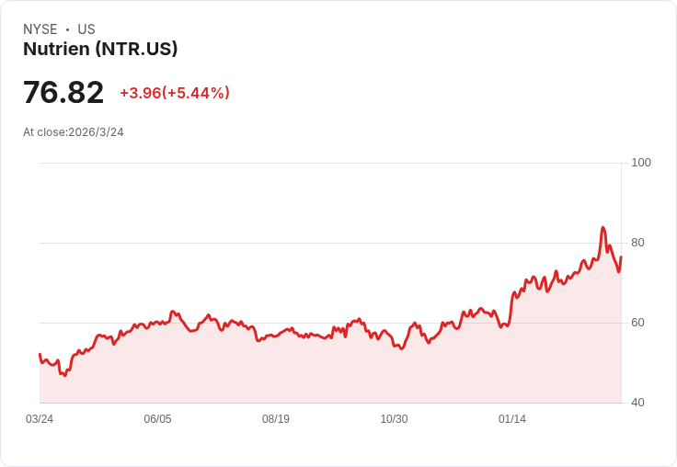677x467 pixels.
Task: Click the 80 y-axis label
Action: [x=637, y=243]
